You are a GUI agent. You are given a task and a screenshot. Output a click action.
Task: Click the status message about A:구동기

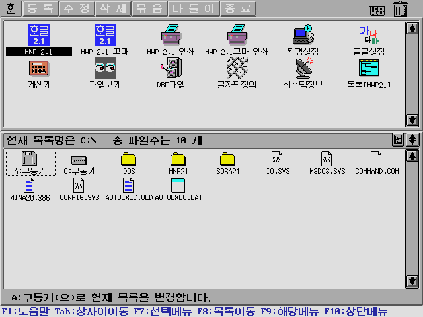click(x=111, y=298)
